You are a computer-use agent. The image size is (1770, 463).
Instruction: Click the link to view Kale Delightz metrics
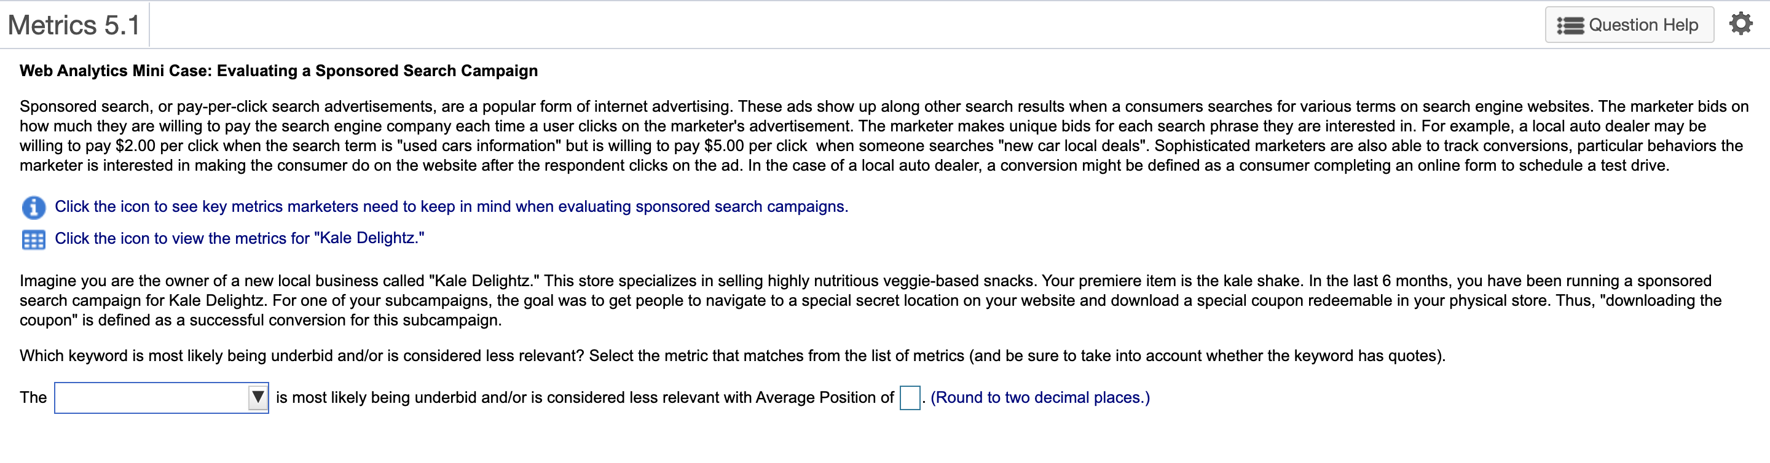point(240,238)
